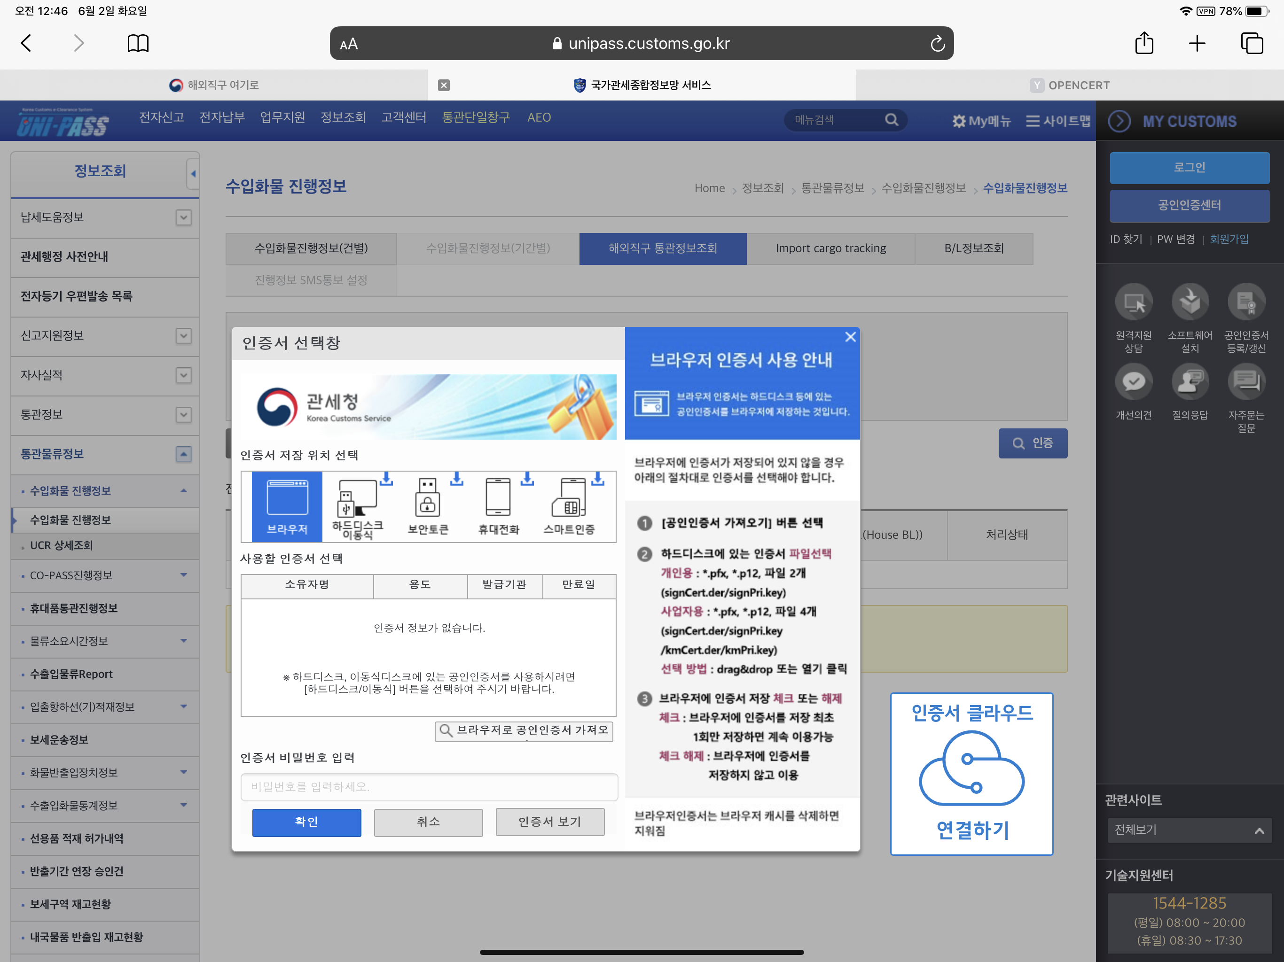Select the 브라우저 certificate storage icon
This screenshot has width=1284, height=962.
click(287, 505)
